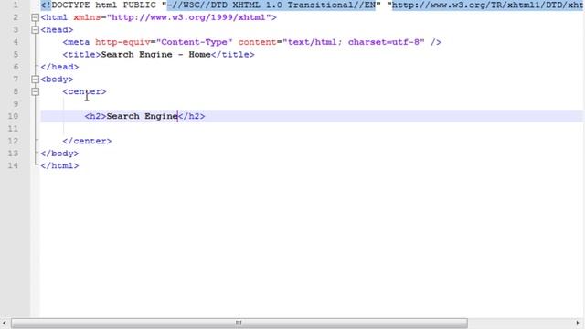Click 'Search Engine' heading text in h2
This screenshot has height=329, width=585.
click(143, 116)
